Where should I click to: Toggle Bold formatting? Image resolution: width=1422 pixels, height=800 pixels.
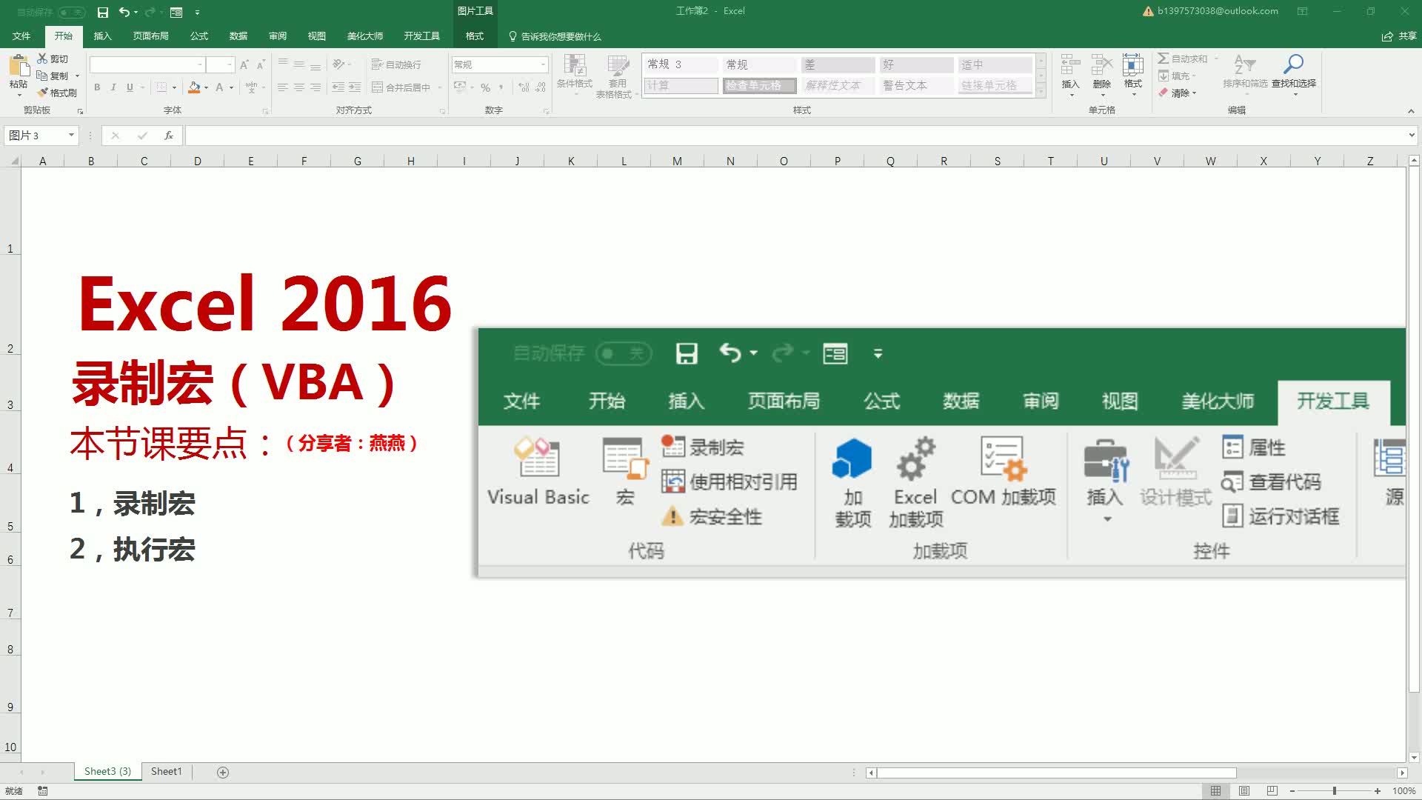point(97,87)
